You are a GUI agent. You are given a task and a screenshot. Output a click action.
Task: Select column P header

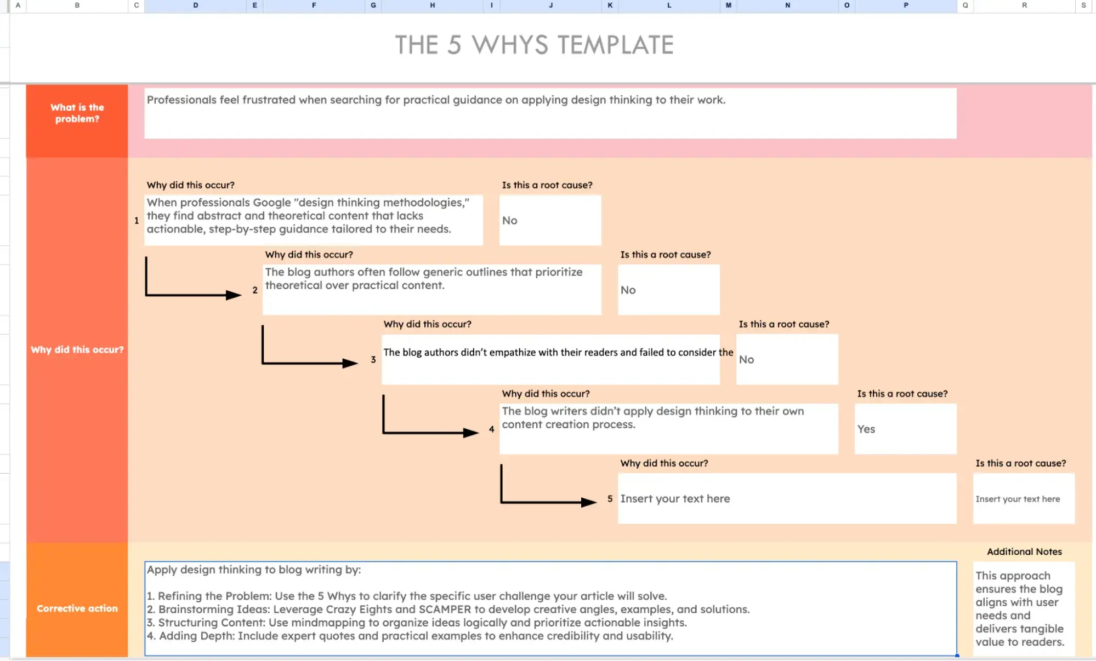pos(906,5)
